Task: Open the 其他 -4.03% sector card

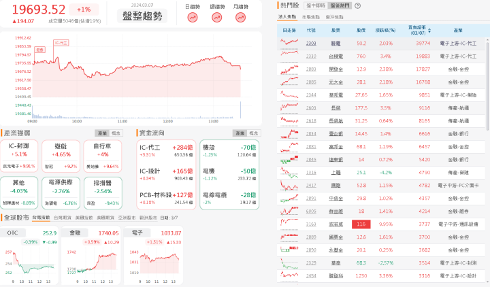Action: coord(19,192)
